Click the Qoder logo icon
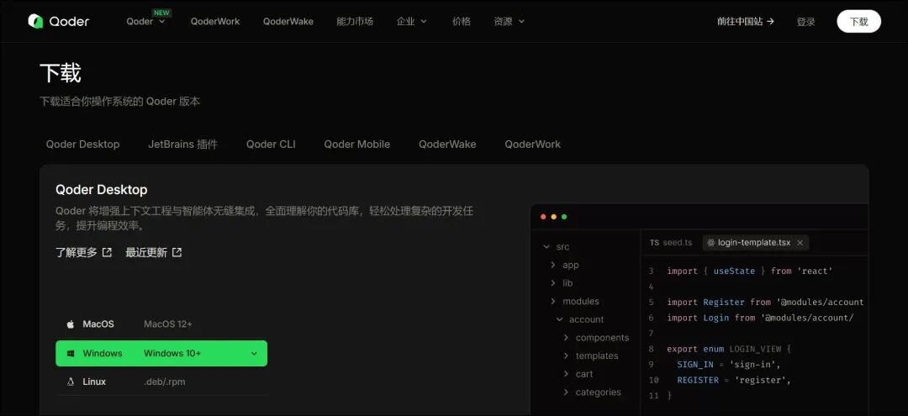This screenshot has width=908, height=416. pos(35,21)
